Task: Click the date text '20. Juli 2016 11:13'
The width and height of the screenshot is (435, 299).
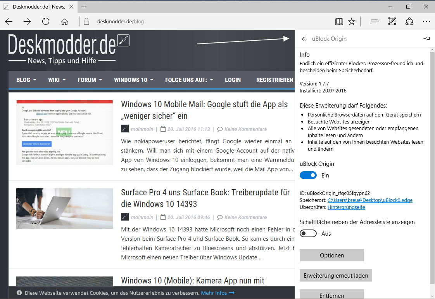Action: pos(189,129)
